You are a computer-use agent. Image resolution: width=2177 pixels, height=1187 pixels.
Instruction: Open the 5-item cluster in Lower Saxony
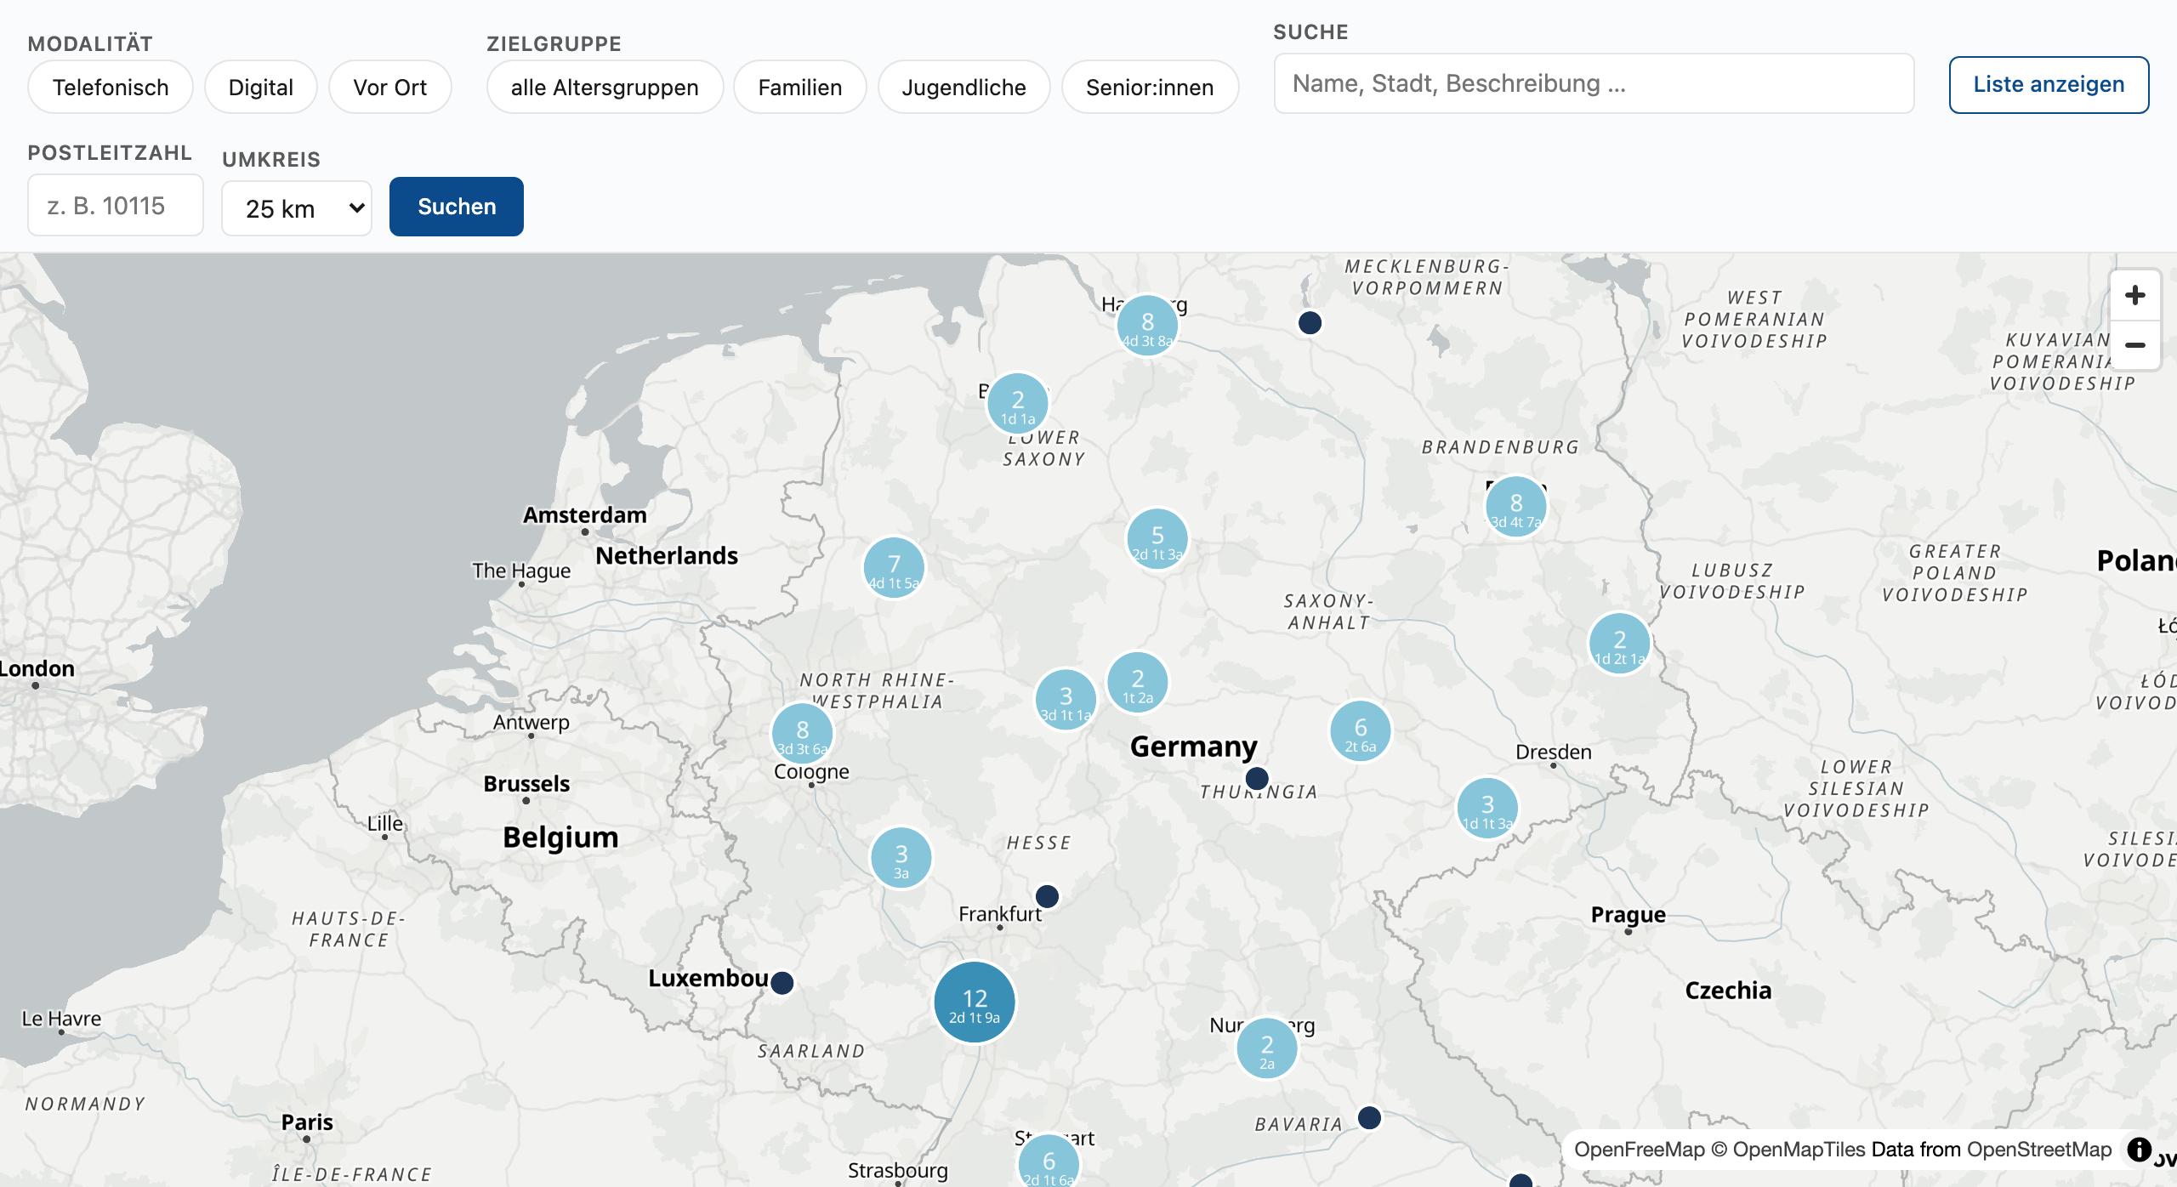pyautogui.click(x=1157, y=539)
